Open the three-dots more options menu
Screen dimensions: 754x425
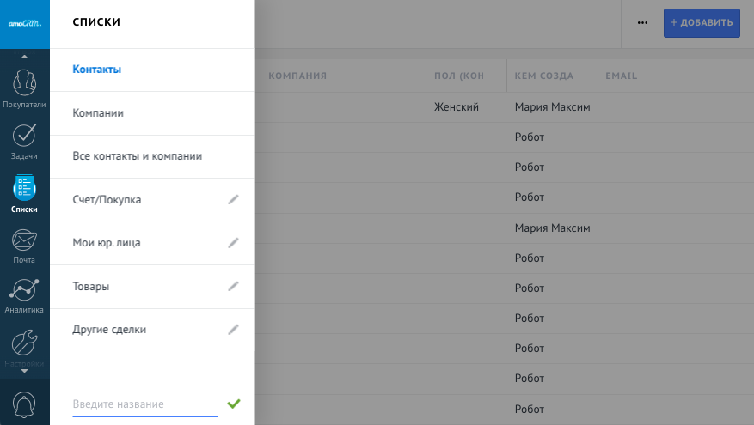642,23
